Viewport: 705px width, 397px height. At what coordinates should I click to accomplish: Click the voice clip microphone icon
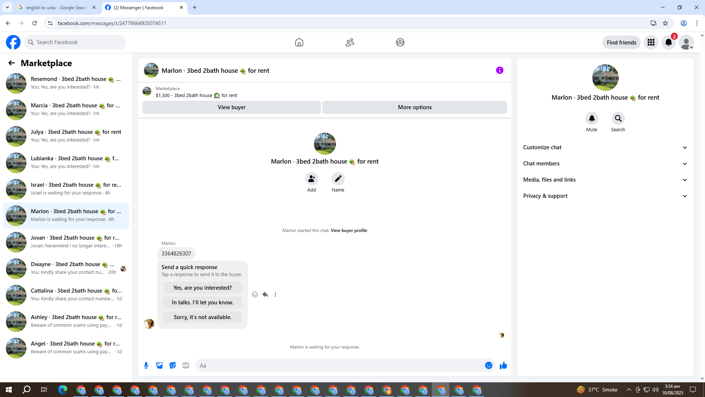pyautogui.click(x=146, y=365)
